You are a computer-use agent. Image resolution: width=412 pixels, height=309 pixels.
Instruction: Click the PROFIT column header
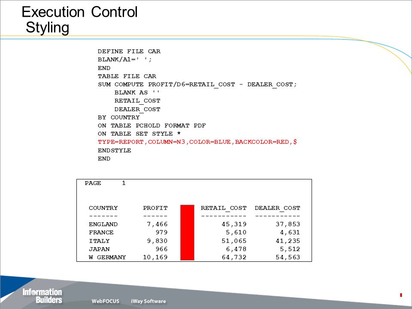pyautogui.click(x=155, y=208)
